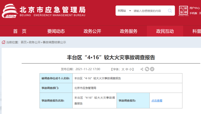This screenshot has width=201, height=114.
Task: Click 事故调查结果公示 breadcrumb link
Action: coord(54,42)
